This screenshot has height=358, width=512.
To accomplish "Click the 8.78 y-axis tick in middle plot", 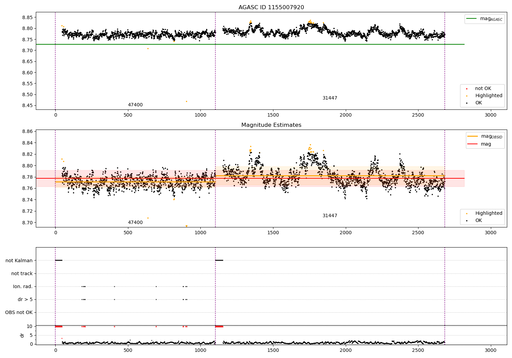I will pos(27,177).
